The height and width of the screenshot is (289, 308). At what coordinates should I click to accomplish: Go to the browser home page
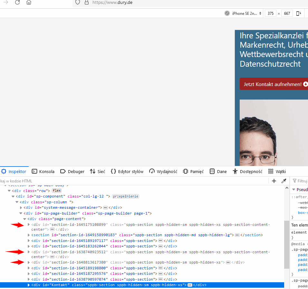29,3
